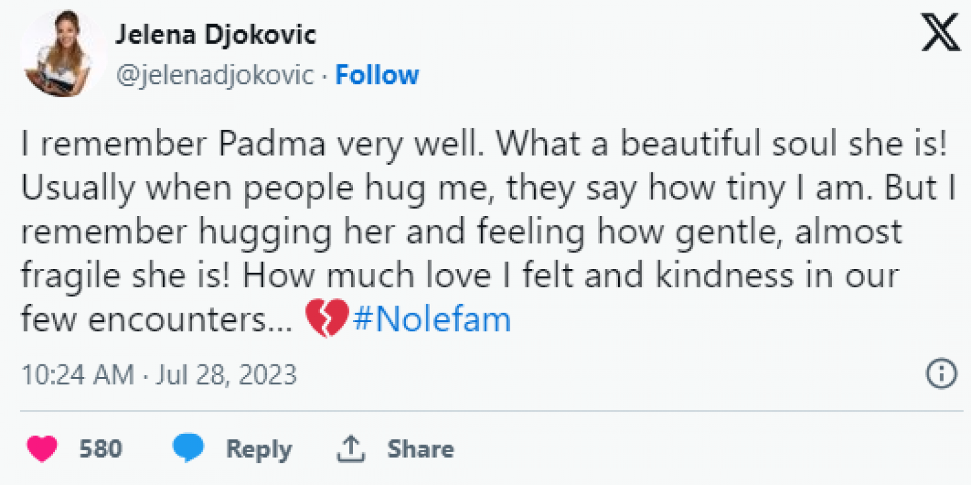Open the Jelena Djokovic display name link
971x485 pixels.
click(215, 35)
